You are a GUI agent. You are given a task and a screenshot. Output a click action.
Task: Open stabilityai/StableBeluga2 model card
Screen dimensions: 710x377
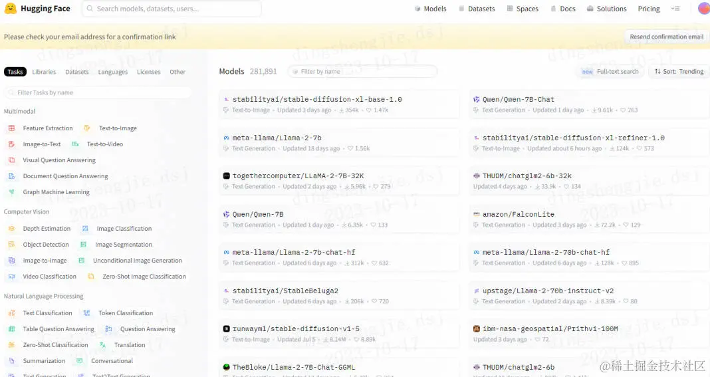338,295
